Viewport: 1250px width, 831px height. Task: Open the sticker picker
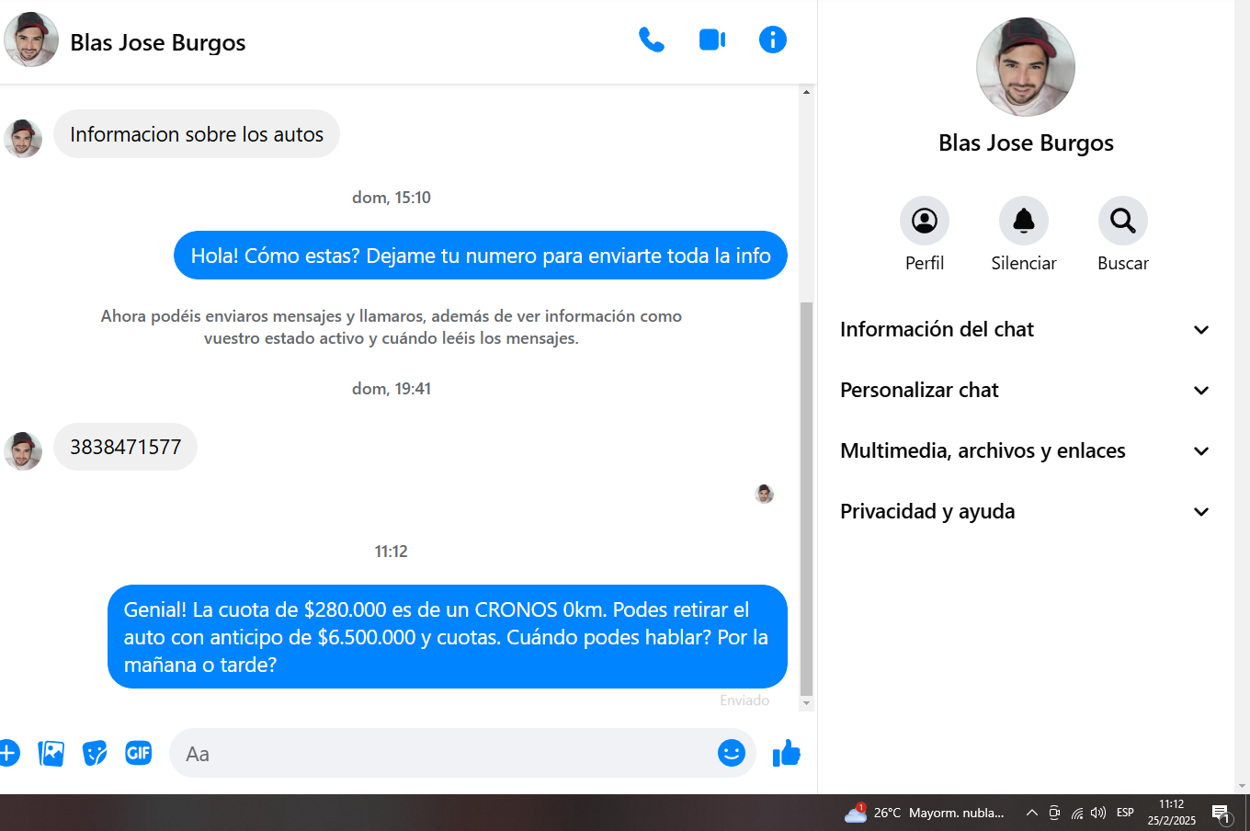pos(95,753)
